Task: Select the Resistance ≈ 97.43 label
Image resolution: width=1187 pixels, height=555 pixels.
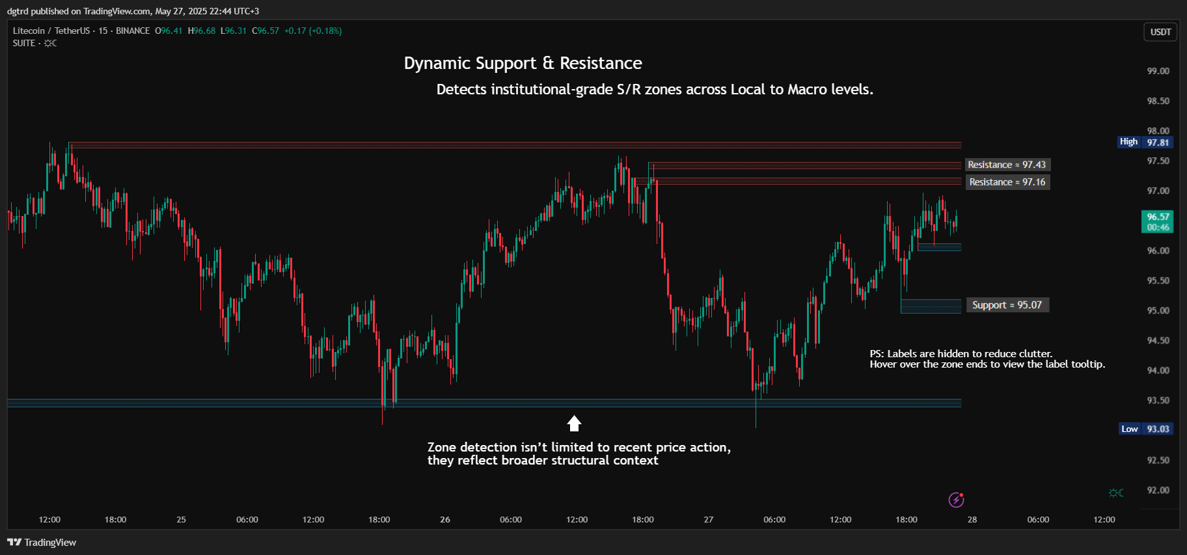Action: (1007, 165)
